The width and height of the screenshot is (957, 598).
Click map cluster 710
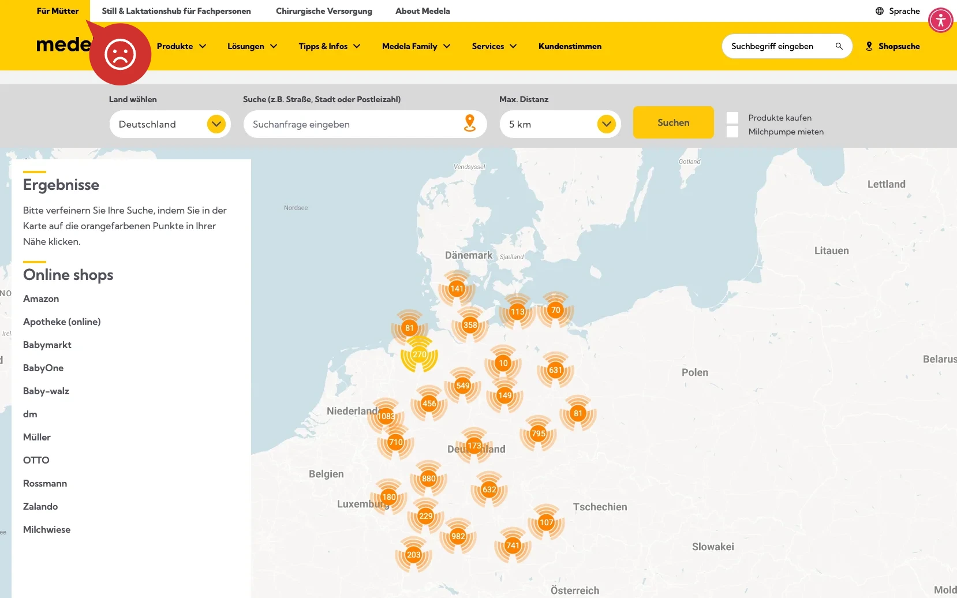coord(396,442)
